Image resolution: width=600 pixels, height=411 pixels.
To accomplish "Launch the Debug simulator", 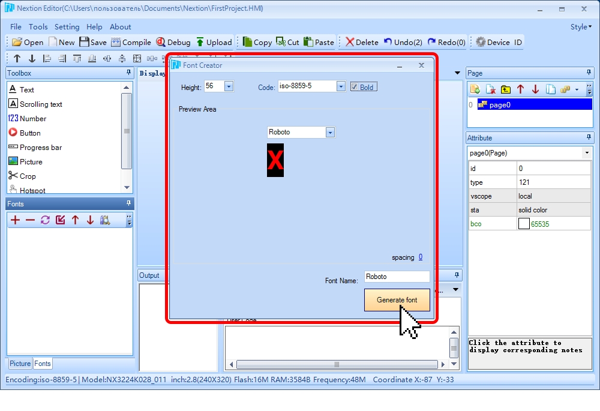I will click(x=173, y=42).
